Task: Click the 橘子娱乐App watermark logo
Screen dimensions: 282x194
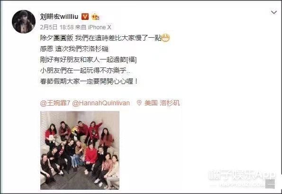Action: point(242,175)
